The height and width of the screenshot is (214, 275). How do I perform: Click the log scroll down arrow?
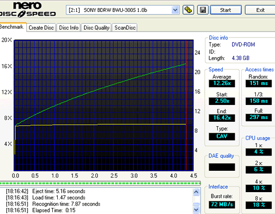click(196, 210)
